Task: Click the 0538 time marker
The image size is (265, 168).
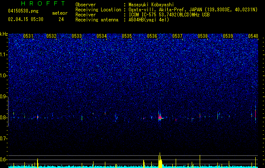Action: [x=203, y=36]
